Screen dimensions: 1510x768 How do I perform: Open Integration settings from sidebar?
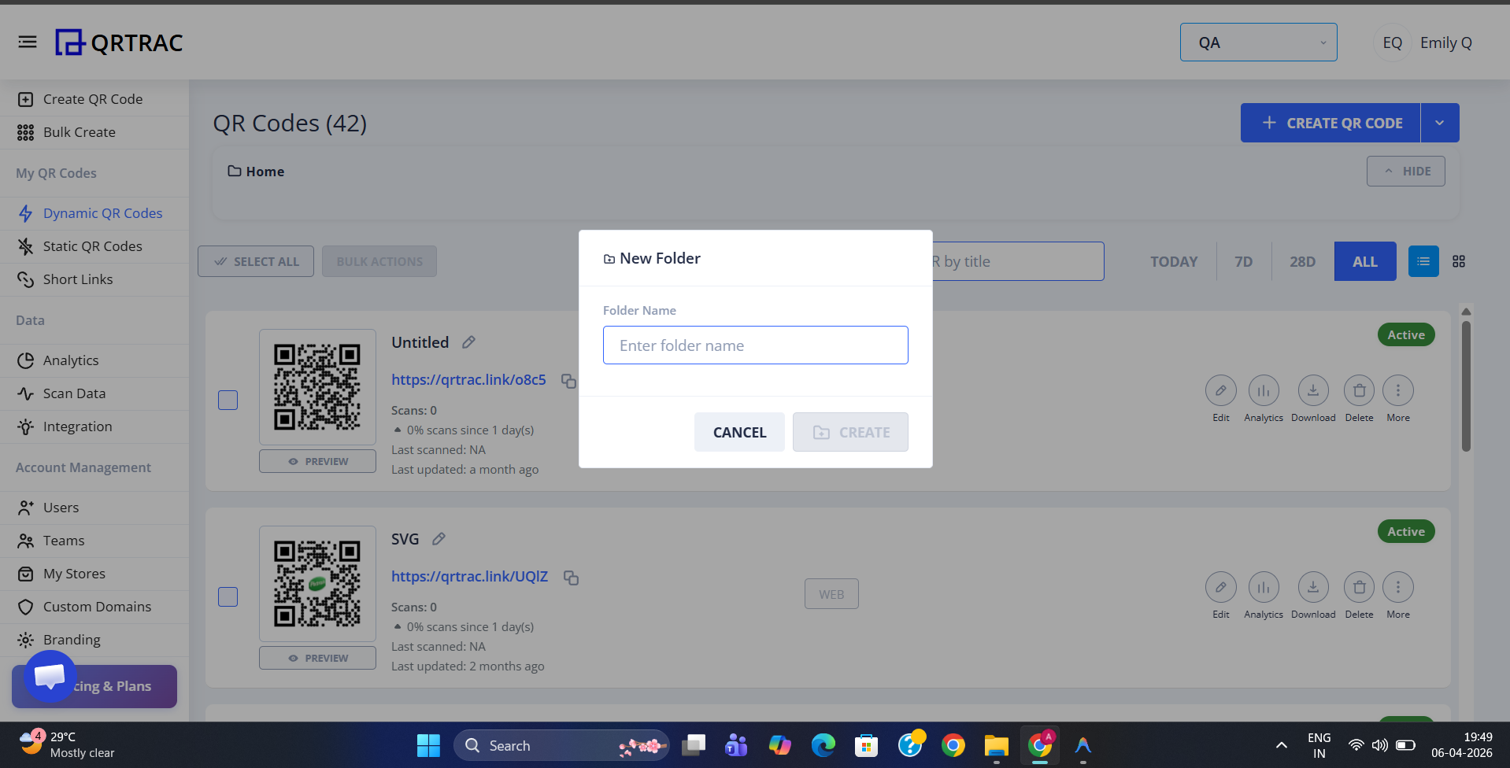[75, 426]
